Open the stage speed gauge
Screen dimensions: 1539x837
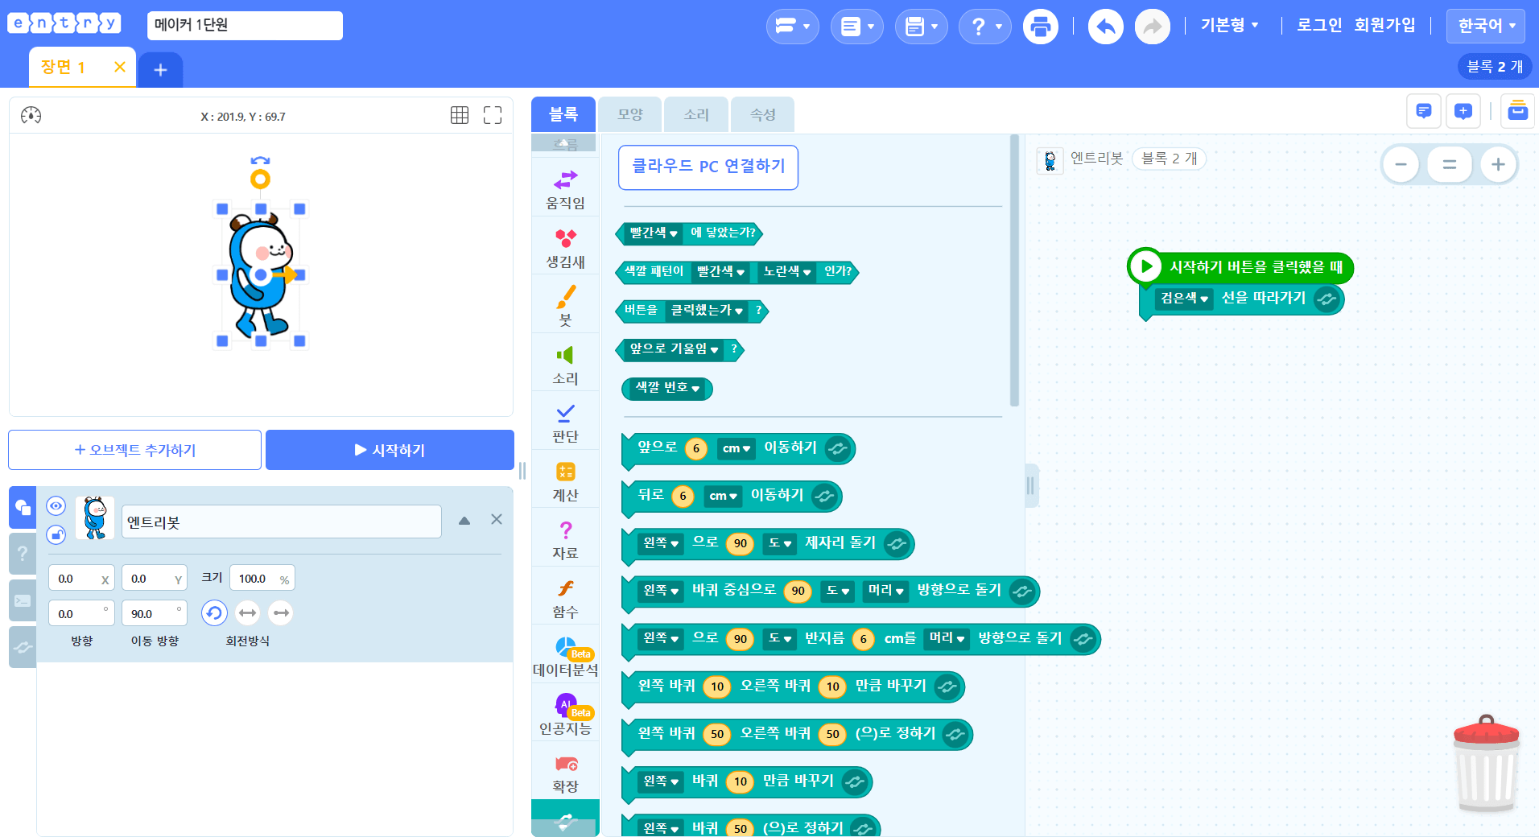[31, 115]
